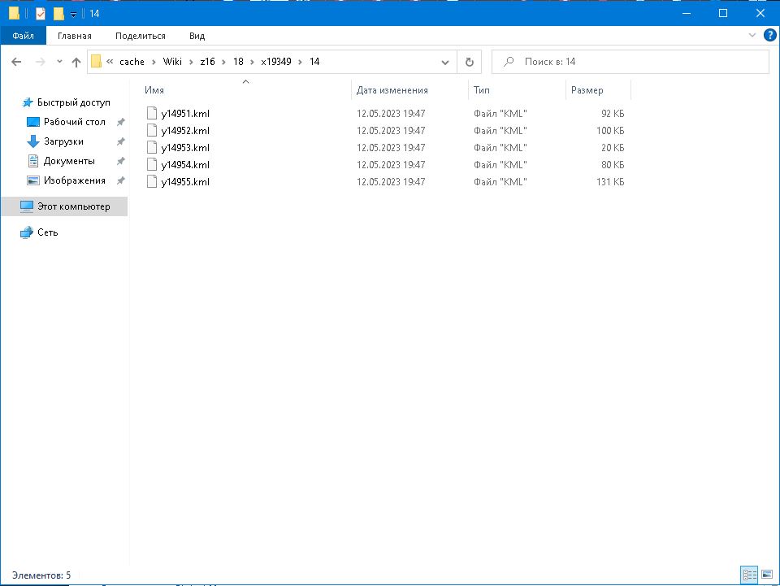Open the quick access toolbar customize dropdown
The image size is (780, 586).
(74, 14)
